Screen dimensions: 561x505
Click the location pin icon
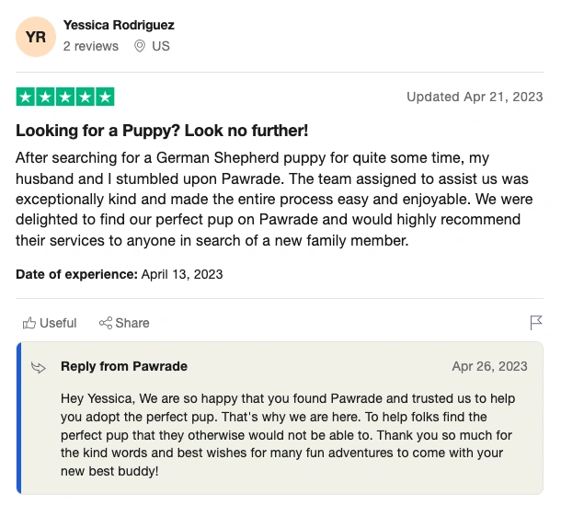click(x=140, y=46)
